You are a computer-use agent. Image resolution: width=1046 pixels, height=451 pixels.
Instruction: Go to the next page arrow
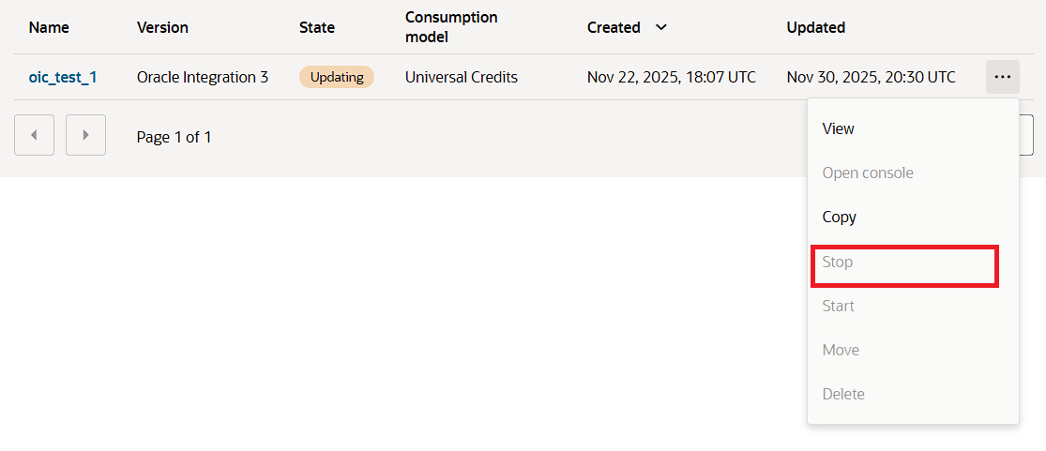85,135
